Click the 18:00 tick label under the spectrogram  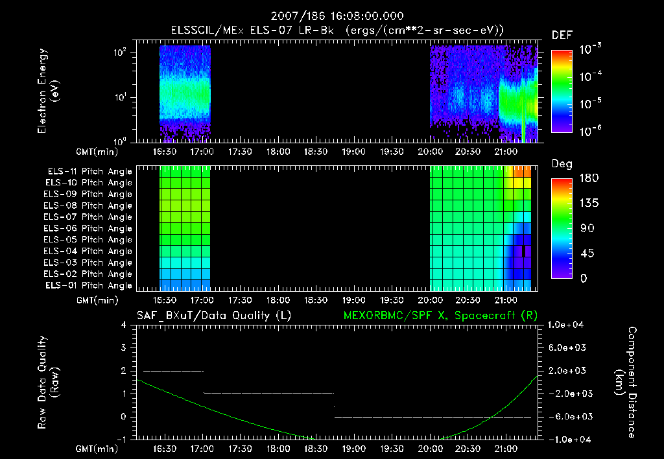point(278,152)
